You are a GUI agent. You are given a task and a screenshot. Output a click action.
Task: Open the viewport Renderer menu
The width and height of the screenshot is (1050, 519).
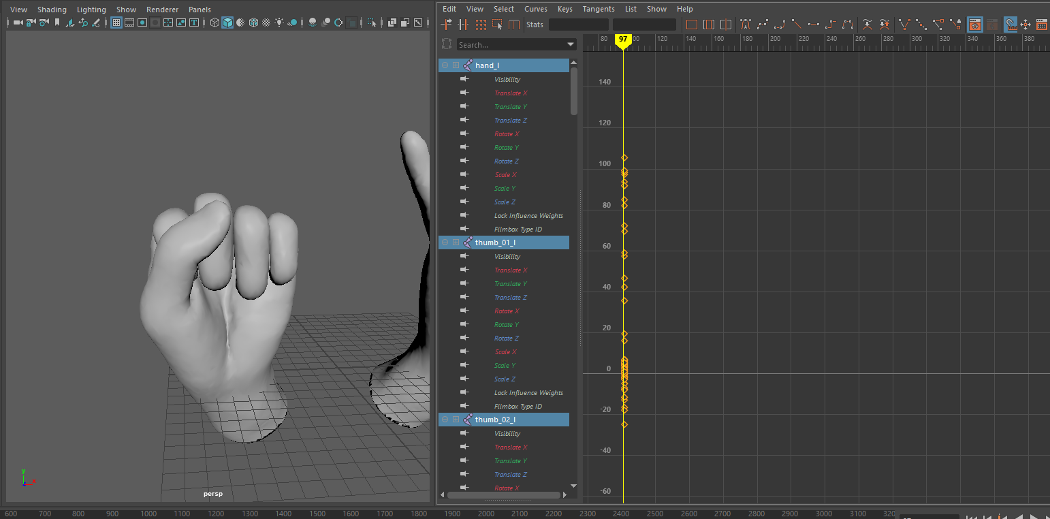click(x=162, y=10)
